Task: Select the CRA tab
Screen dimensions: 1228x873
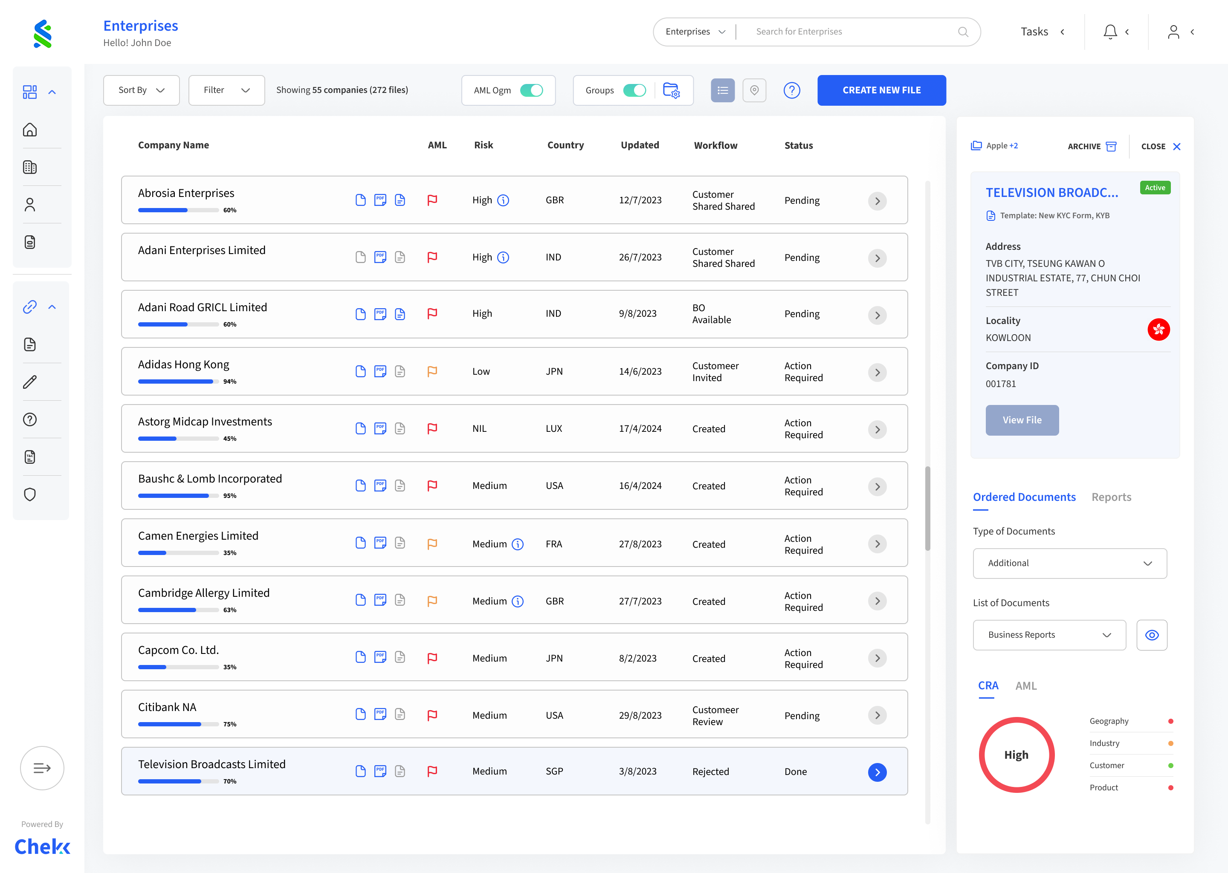Action: tap(988, 685)
